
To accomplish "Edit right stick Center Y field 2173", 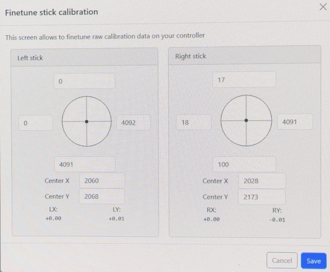I will (262, 197).
